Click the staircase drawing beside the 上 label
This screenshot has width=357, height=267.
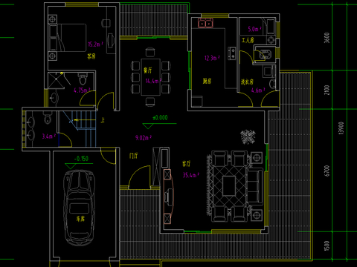[80, 128]
